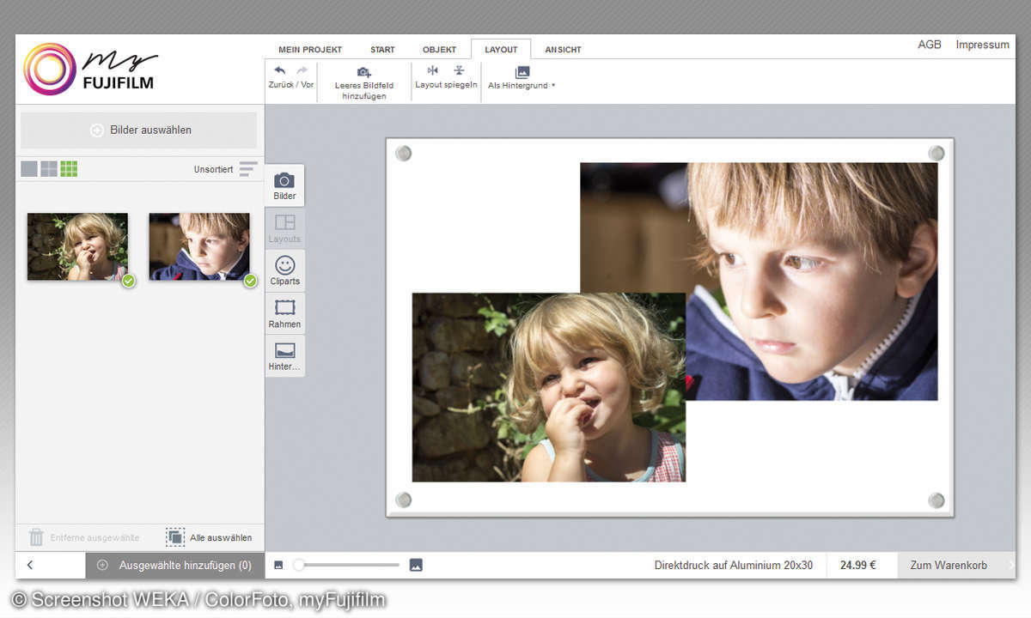Click Entferne ausgewählte trash button
Viewport: 1031px width, 618px height.
click(x=83, y=537)
